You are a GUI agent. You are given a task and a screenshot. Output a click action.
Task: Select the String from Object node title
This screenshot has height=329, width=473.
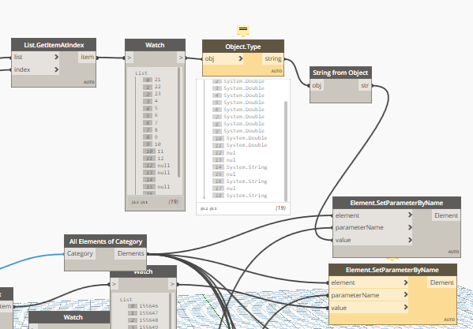tap(340, 73)
